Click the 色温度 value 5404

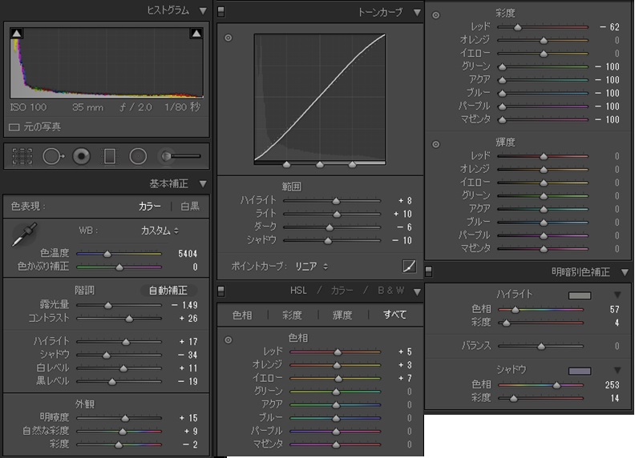188,254
